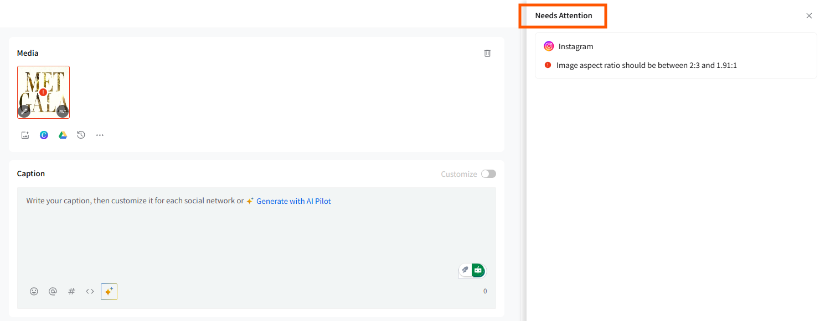
Task: Attach a file from Google Drive
Action: (x=63, y=135)
